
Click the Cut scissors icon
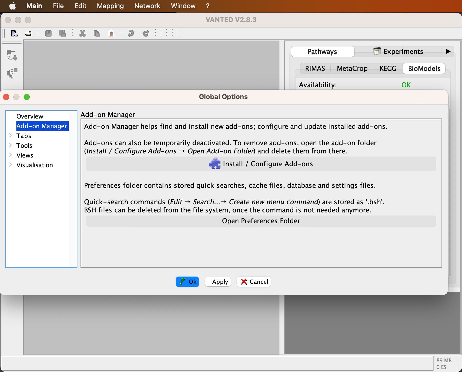click(x=82, y=34)
